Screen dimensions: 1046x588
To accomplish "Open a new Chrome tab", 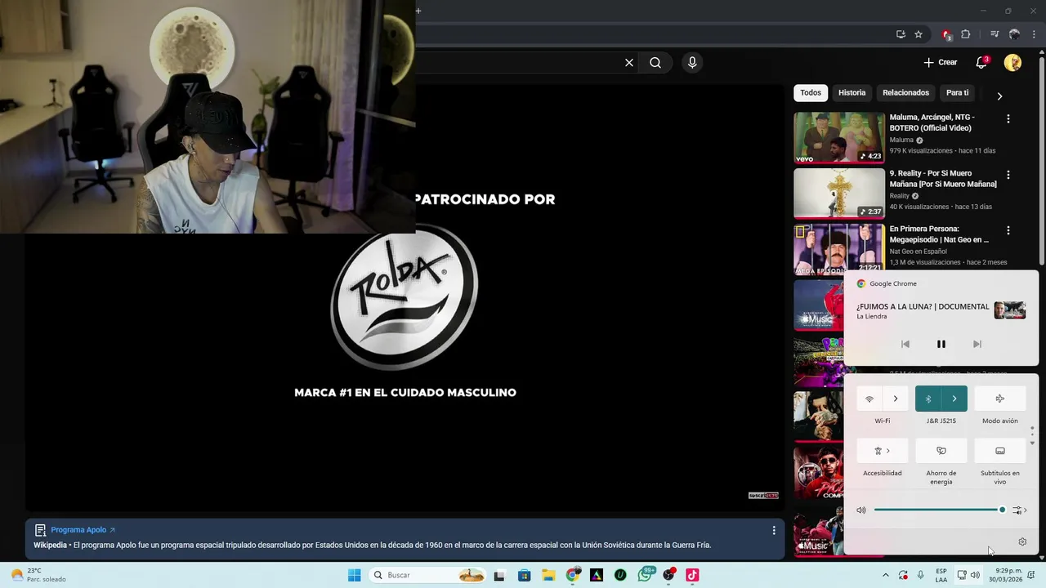I will [418, 11].
